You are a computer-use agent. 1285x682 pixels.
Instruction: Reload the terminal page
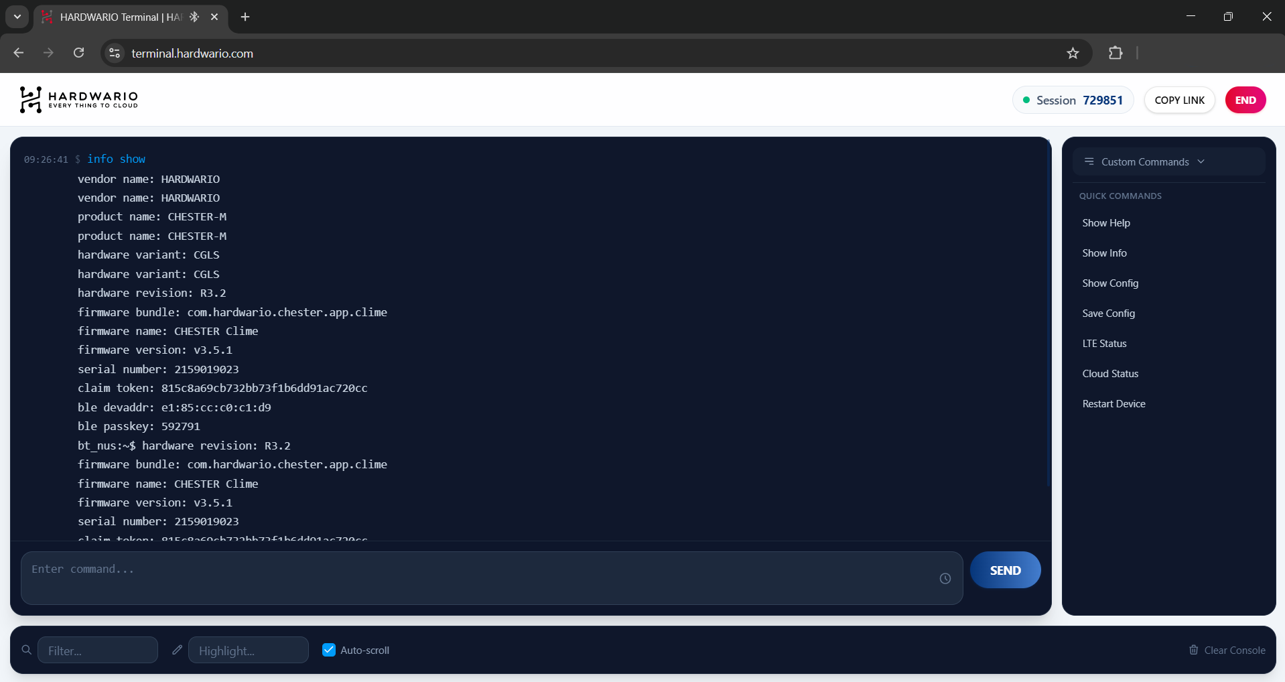pyautogui.click(x=78, y=53)
